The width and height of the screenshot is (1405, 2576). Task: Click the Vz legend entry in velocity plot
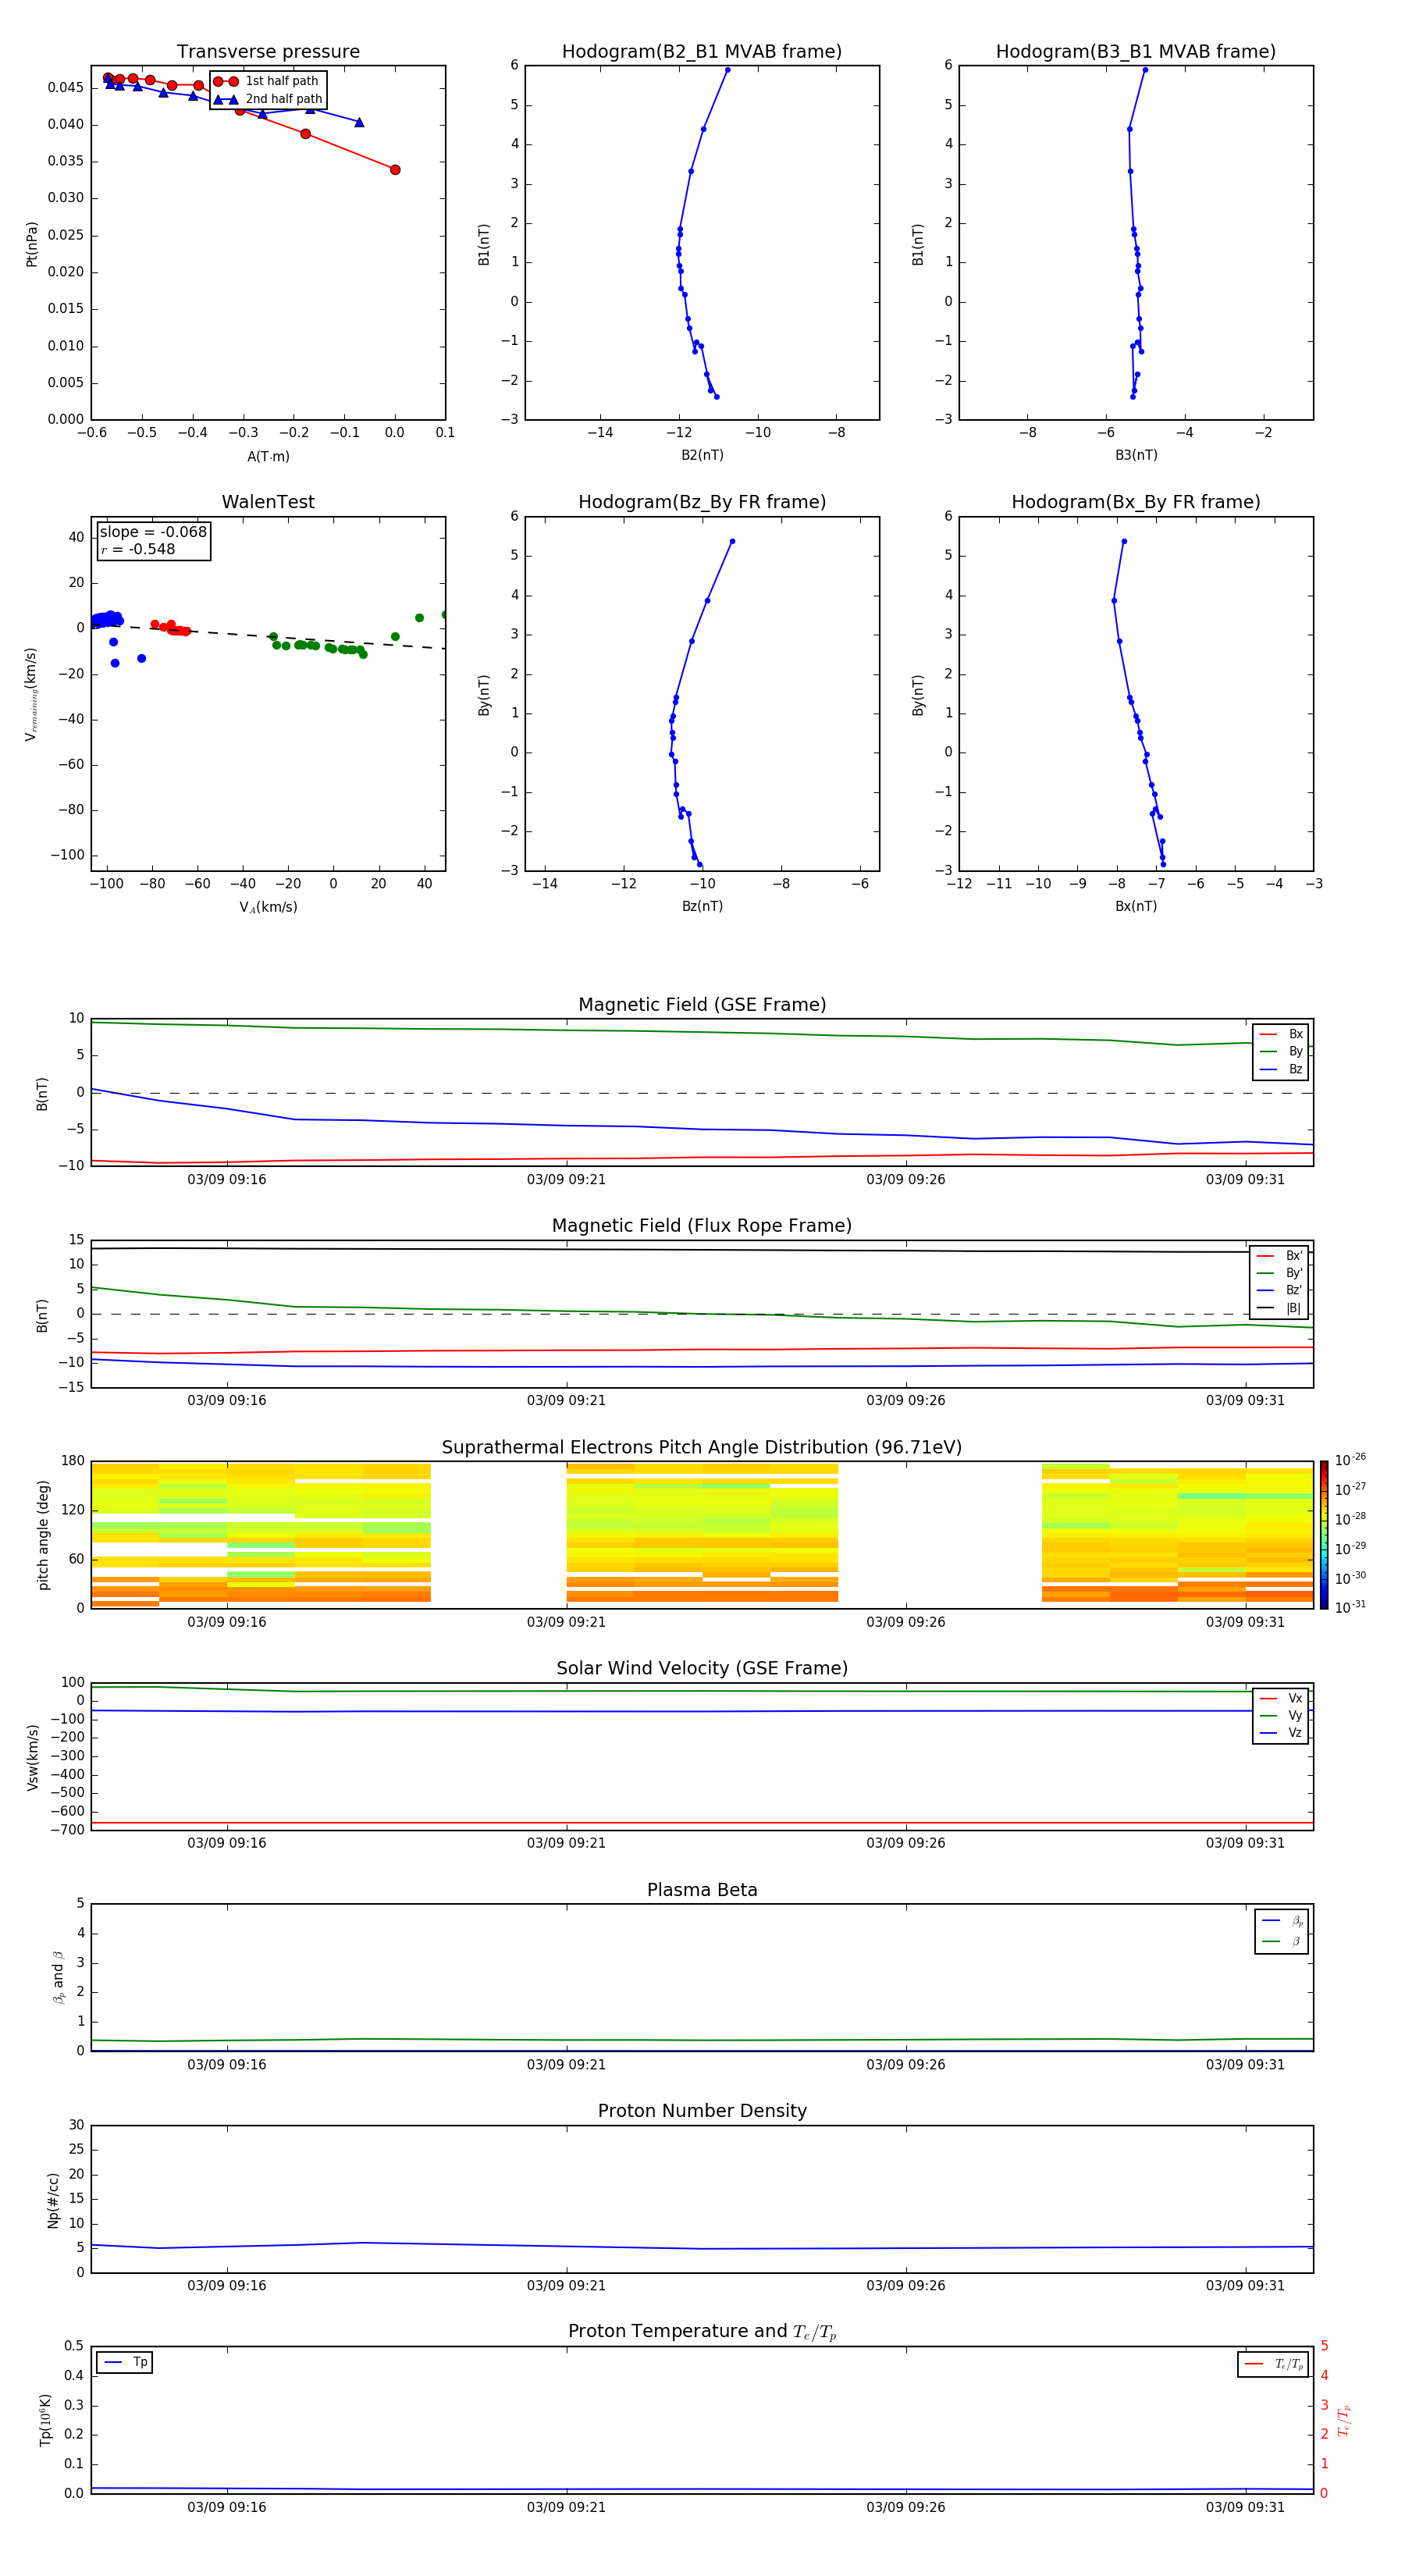[x=1281, y=1733]
